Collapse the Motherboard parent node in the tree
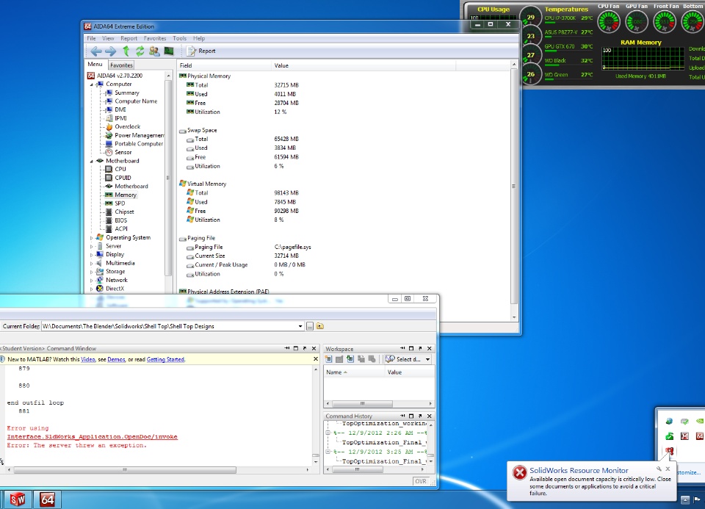Image resolution: width=705 pixels, height=509 pixels. click(x=92, y=161)
